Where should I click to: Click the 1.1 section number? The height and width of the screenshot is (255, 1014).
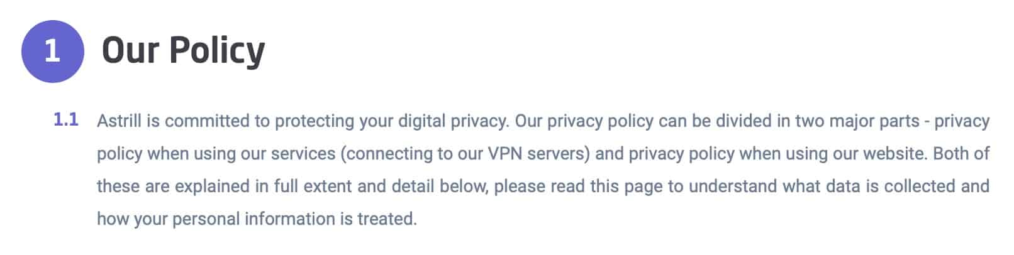click(66, 119)
